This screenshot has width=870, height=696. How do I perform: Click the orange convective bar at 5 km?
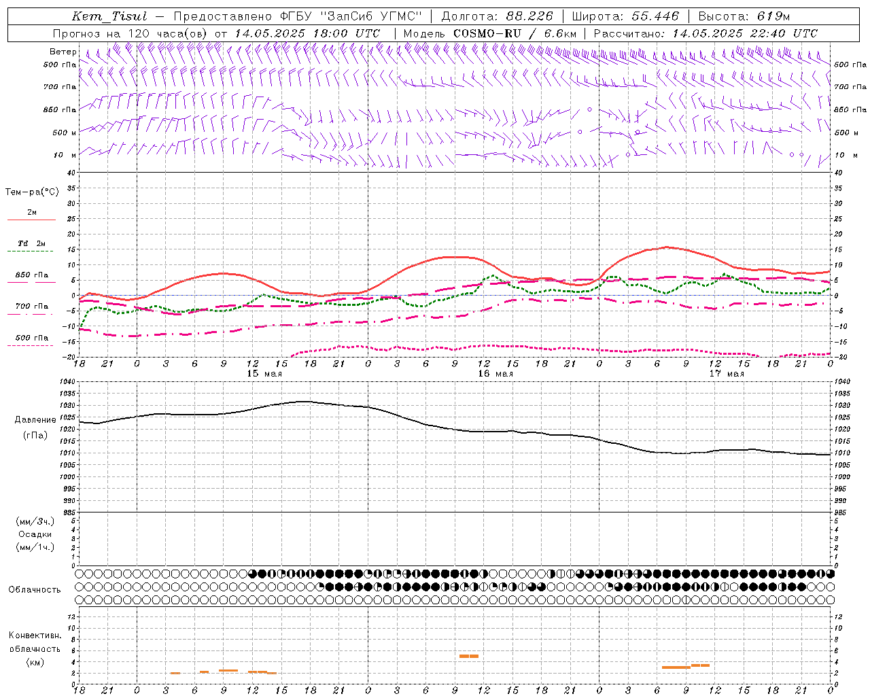pyautogui.click(x=469, y=656)
